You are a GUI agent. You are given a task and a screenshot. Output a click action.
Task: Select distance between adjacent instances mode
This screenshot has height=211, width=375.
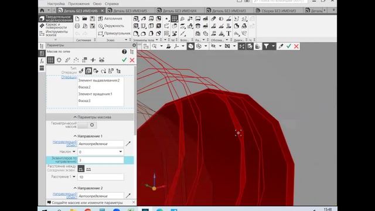click(x=81, y=169)
